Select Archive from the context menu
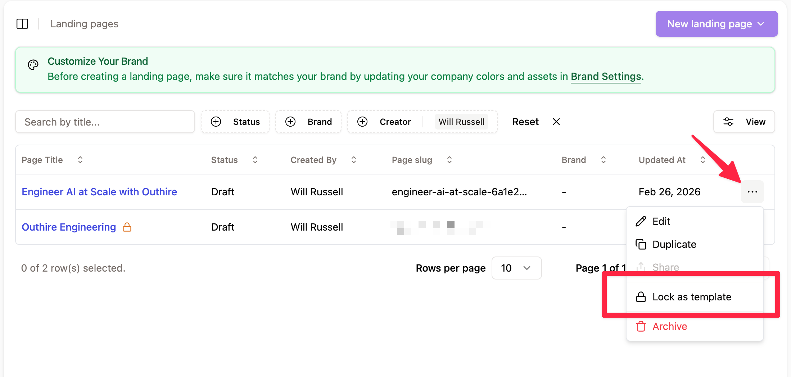 click(695, 326)
